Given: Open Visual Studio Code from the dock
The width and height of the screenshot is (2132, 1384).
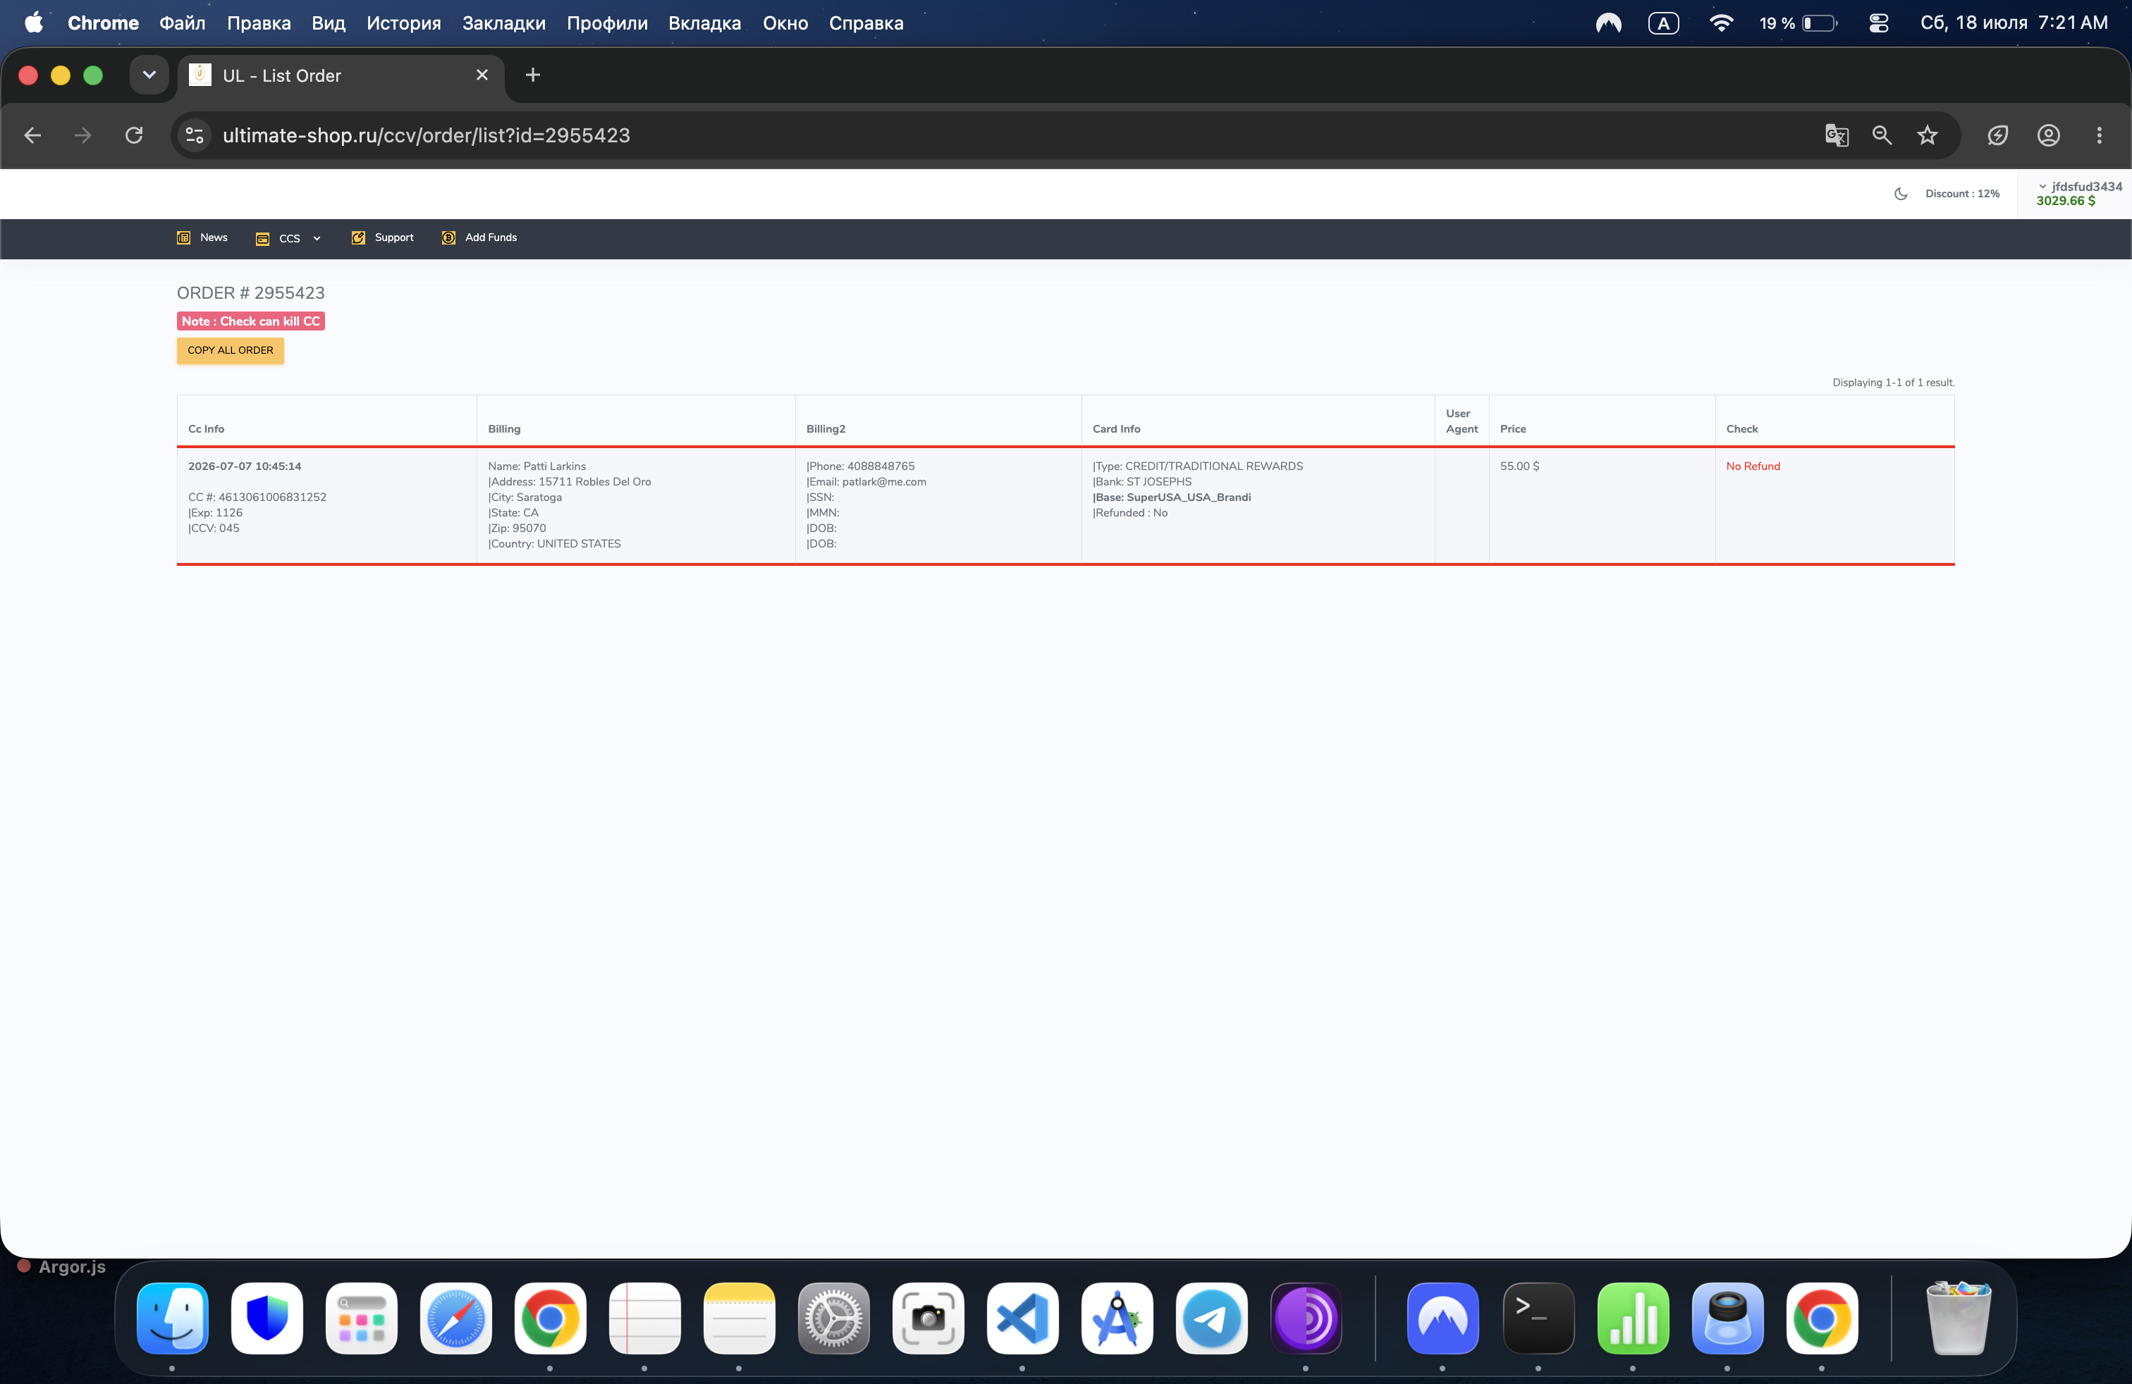Looking at the screenshot, I should 1023,1318.
